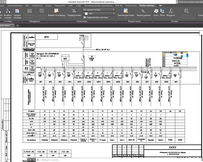Click row header 2 of the selected table
The image size is (203, 162).
(x=164, y=58)
